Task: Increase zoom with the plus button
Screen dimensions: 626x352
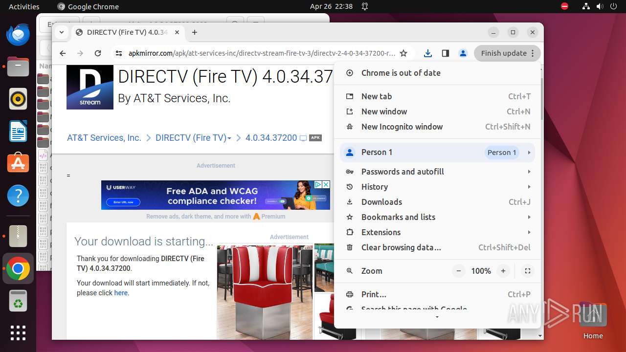Action: [x=503, y=271]
